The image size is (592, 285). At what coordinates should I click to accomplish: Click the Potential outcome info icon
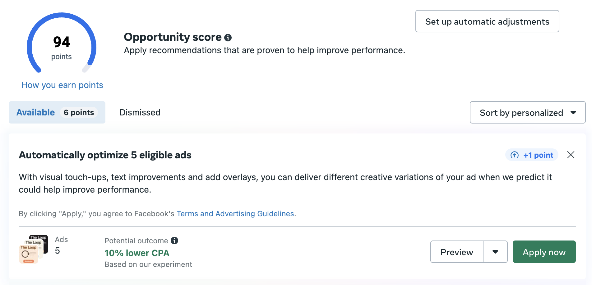pyautogui.click(x=174, y=241)
